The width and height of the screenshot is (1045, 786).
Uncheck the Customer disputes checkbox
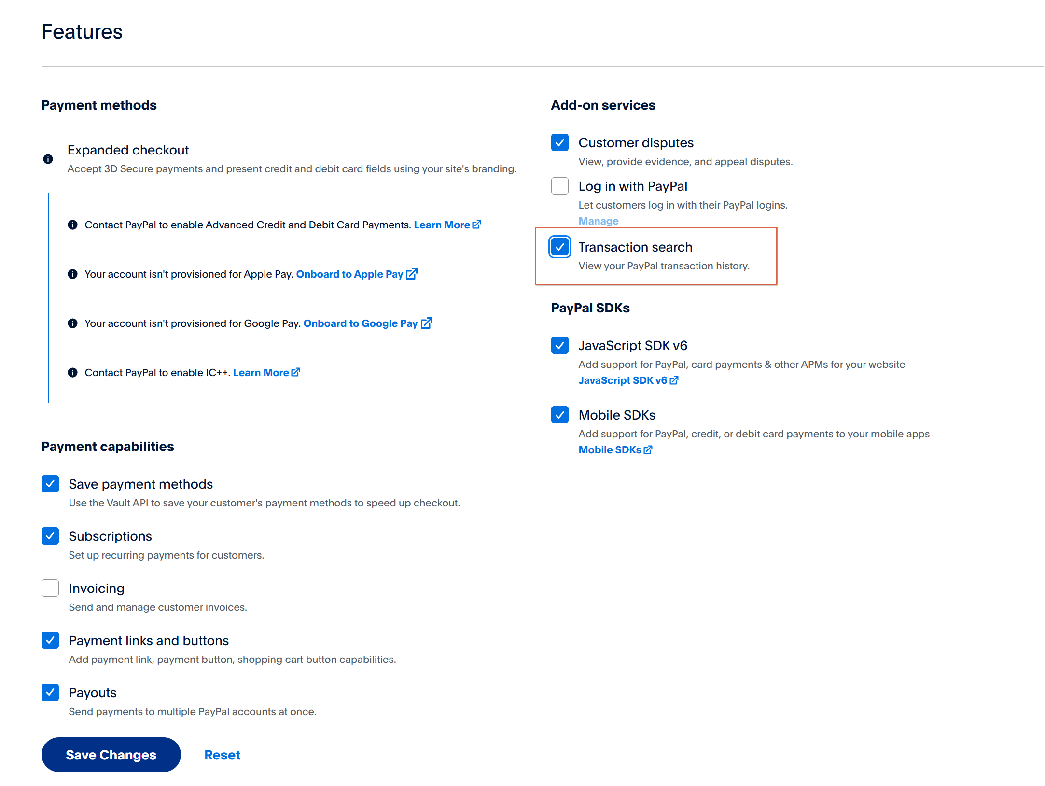(x=559, y=142)
